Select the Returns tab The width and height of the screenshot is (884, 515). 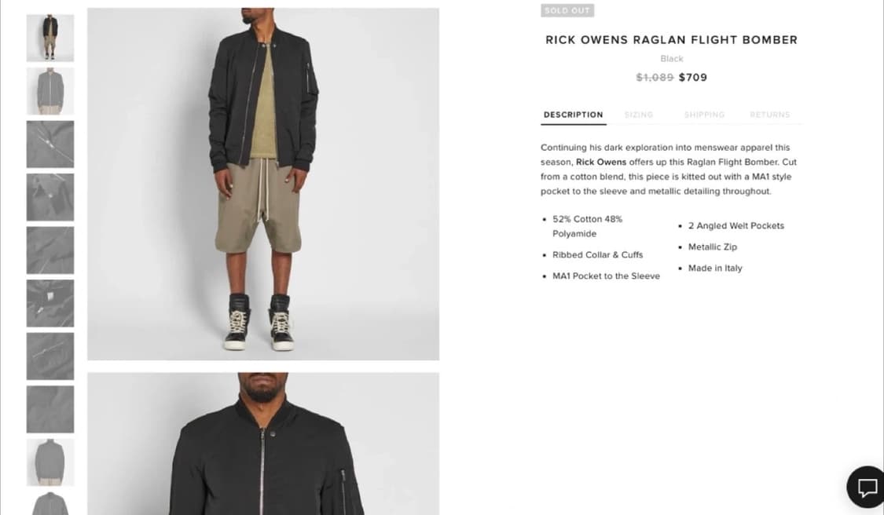769,115
